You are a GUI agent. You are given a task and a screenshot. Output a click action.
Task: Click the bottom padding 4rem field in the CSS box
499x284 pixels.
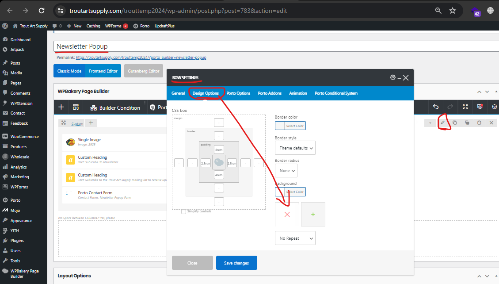219,175
